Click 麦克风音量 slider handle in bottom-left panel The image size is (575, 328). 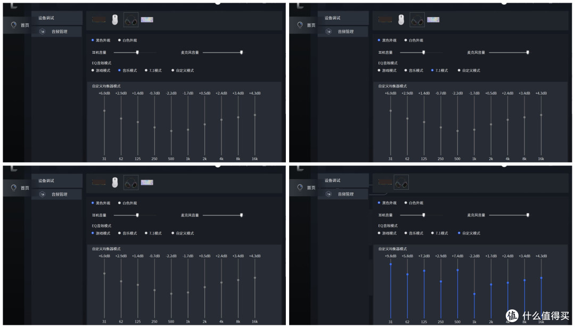click(241, 215)
